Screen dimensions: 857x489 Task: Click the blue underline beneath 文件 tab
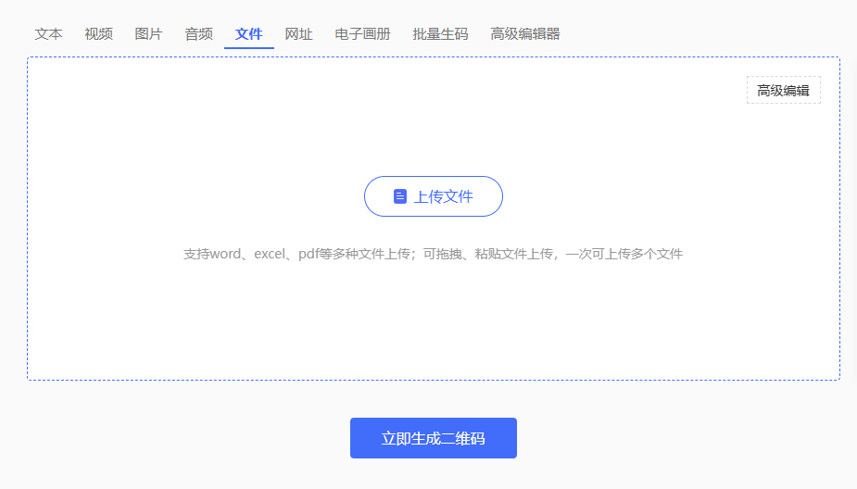point(248,47)
